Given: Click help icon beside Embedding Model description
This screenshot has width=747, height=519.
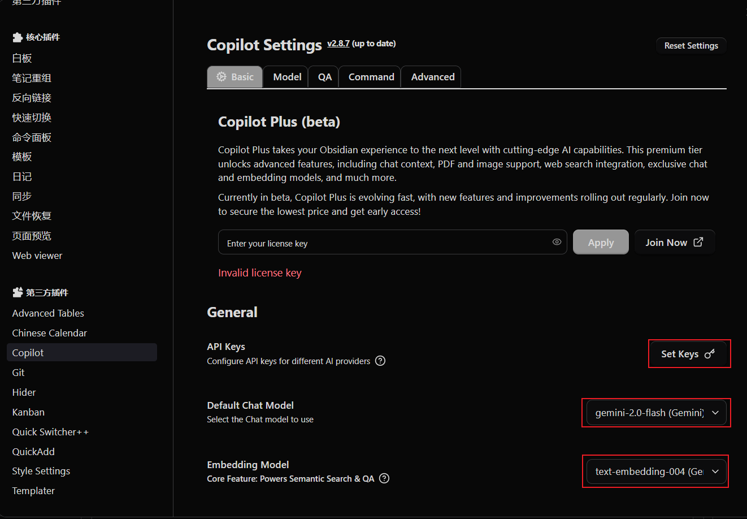Looking at the screenshot, I should pos(384,478).
